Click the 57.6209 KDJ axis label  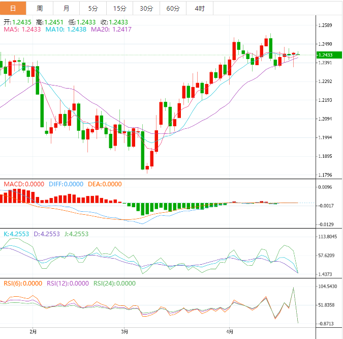tap(326, 256)
